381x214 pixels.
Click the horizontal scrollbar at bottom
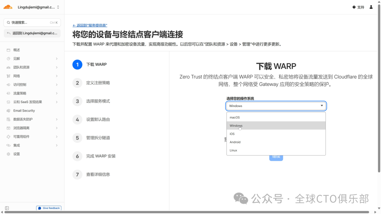coord(187,212)
